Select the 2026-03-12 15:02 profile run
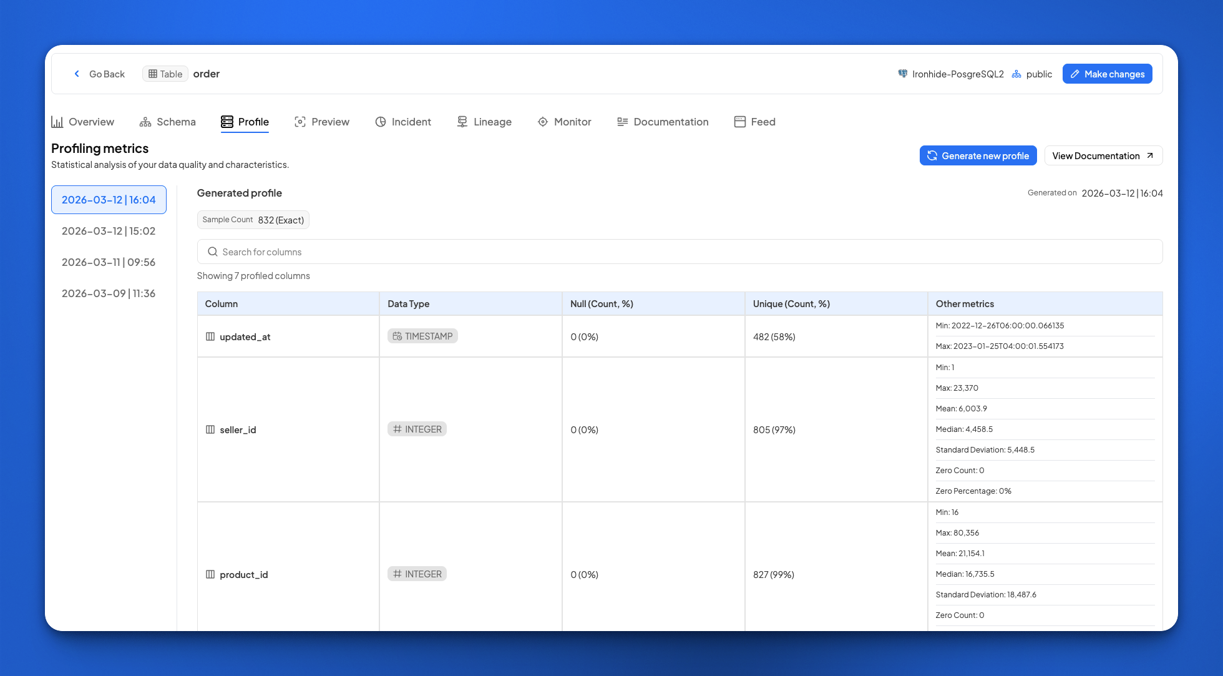The height and width of the screenshot is (676, 1223). pyautogui.click(x=109, y=231)
